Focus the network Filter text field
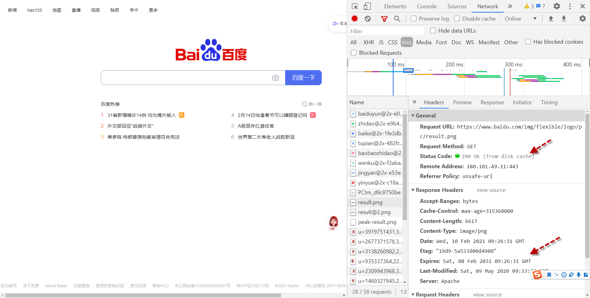Viewport: 590px width, 298px height. click(x=386, y=31)
